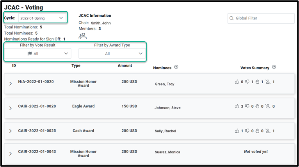Click the search magnifier in Global Filter

pos(231,18)
